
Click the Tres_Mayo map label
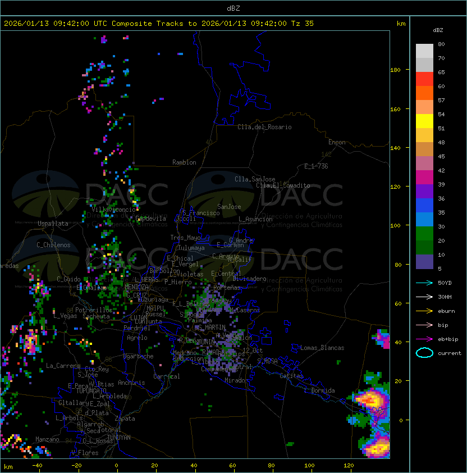(x=185, y=238)
